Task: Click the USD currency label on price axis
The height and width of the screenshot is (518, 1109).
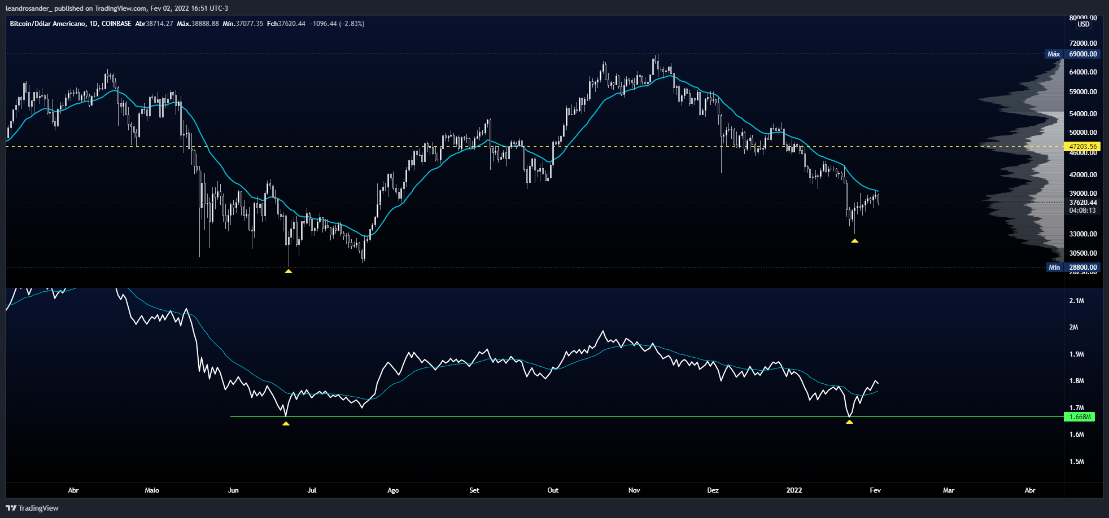Action: (x=1083, y=24)
